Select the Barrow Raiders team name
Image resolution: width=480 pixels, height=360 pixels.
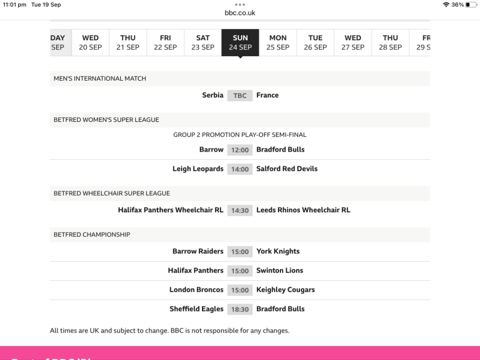198,252
